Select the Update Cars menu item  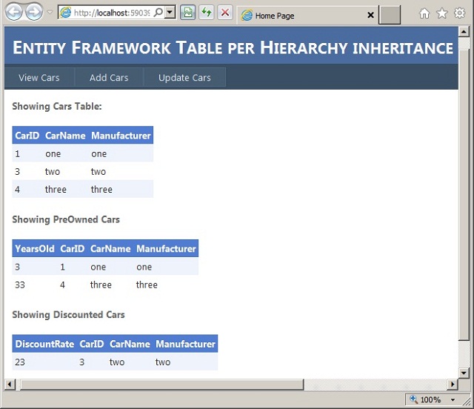coord(184,78)
